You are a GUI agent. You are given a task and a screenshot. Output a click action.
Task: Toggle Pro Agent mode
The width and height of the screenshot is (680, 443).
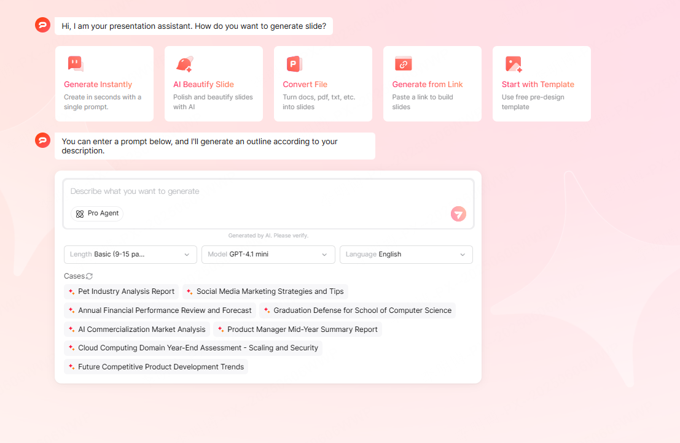click(x=97, y=213)
